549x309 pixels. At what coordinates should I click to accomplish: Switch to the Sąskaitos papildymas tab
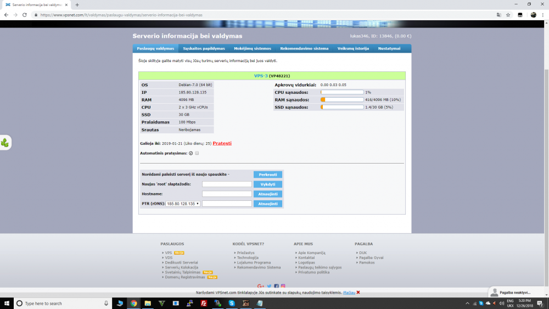[204, 49]
